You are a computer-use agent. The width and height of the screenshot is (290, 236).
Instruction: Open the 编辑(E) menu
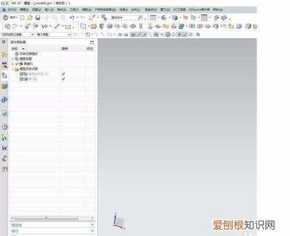(x=24, y=9)
